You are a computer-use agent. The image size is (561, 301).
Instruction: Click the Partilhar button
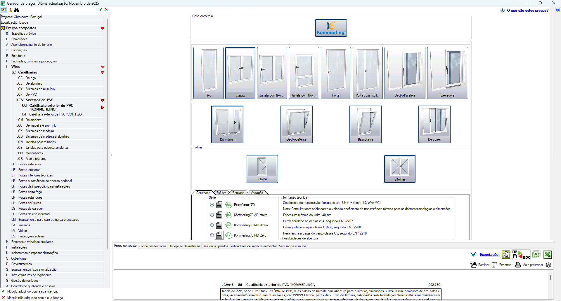pyautogui.click(x=480, y=265)
